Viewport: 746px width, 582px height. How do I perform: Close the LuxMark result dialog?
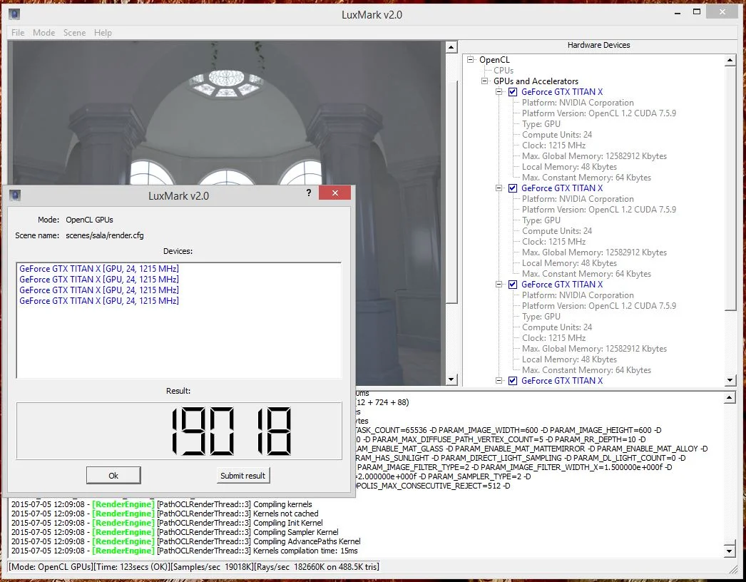pos(335,193)
